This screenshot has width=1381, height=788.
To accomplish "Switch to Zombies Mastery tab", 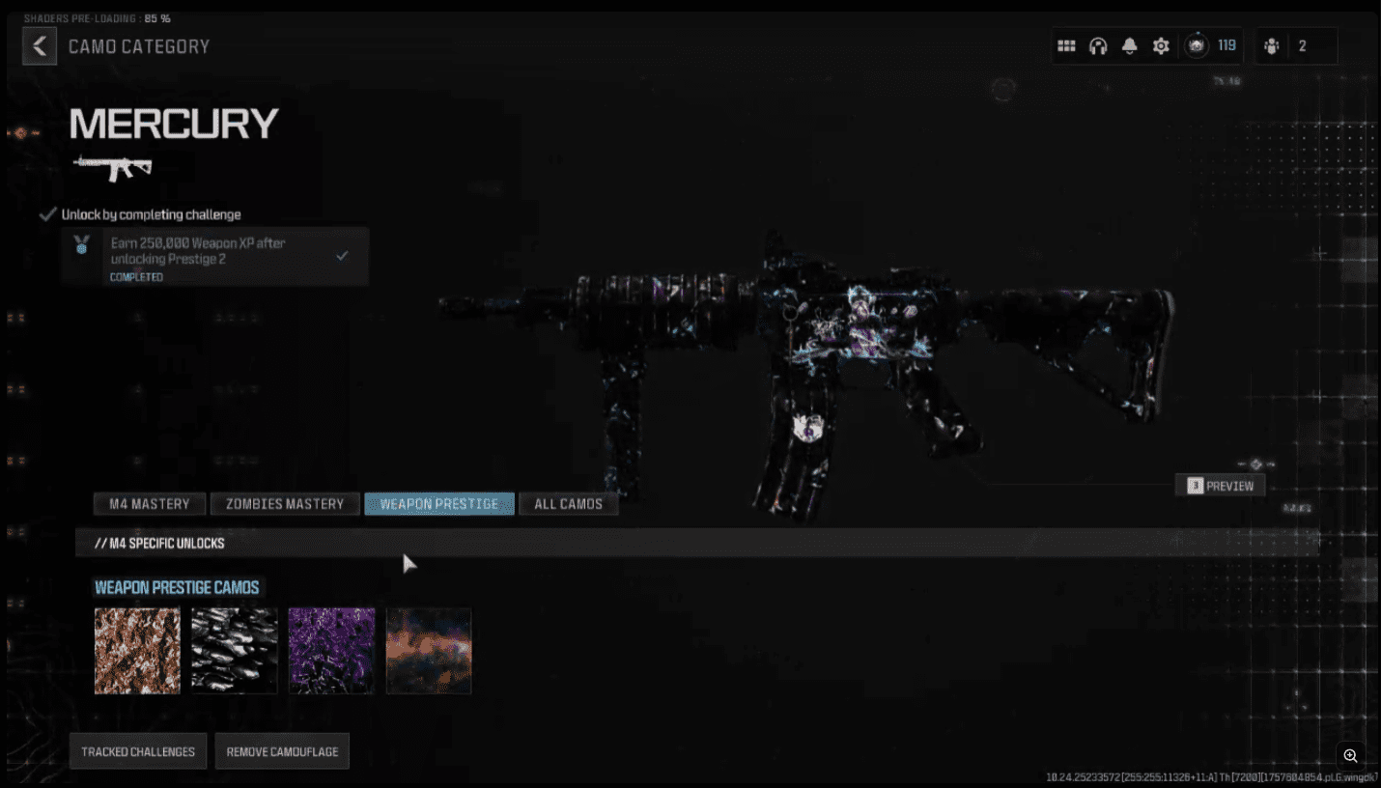I will 285,504.
